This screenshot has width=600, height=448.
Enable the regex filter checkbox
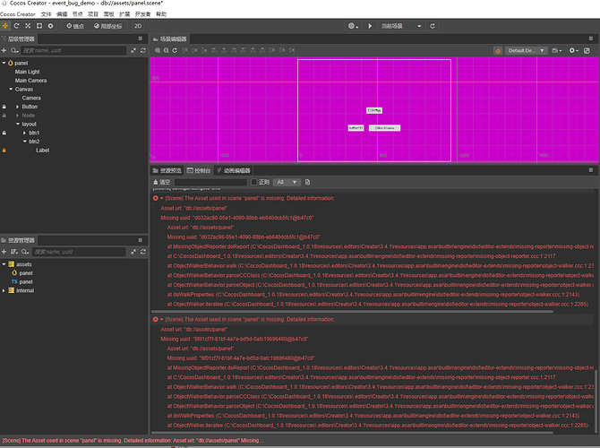253,182
